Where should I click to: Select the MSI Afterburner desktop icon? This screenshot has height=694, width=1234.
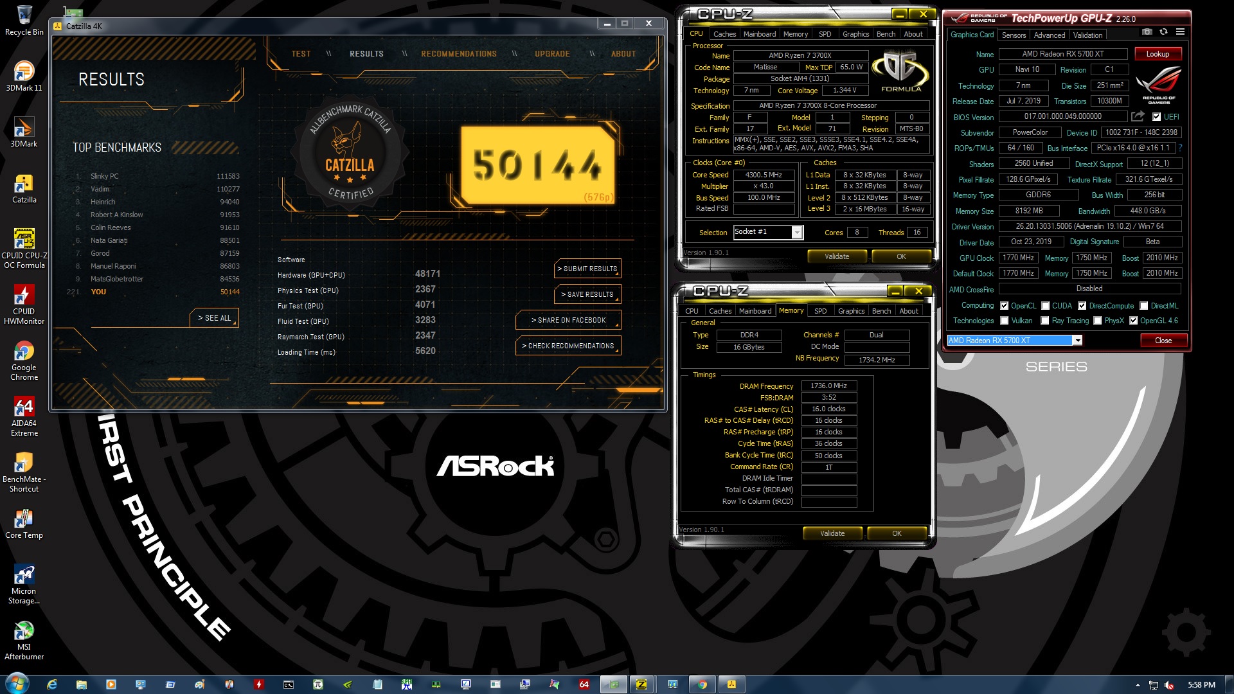pyautogui.click(x=24, y=640)
